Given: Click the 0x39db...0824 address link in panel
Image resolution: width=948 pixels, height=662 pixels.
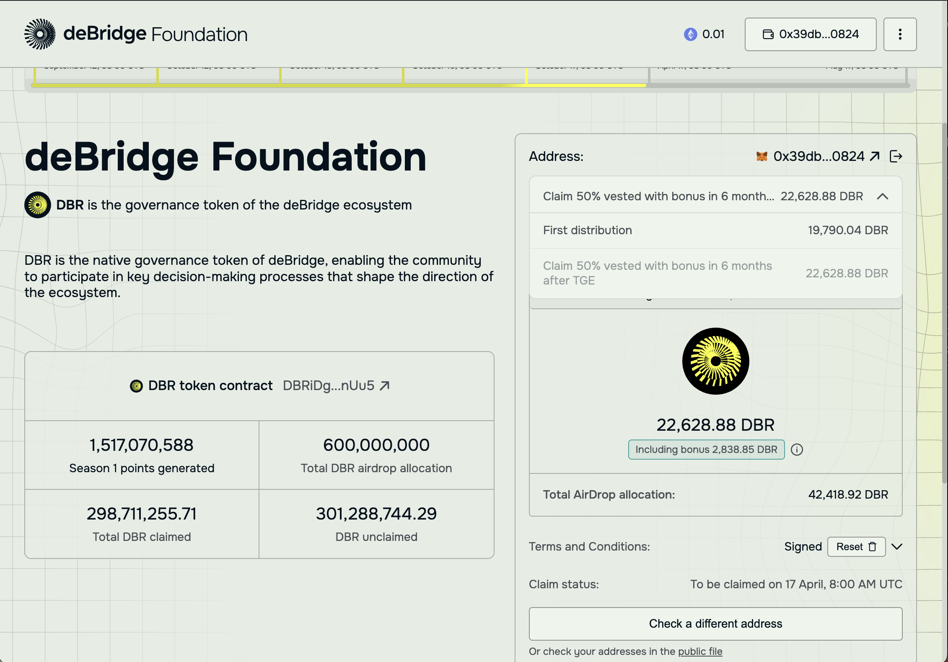Looking at the screenshot, I should click(x=819, y=156).
